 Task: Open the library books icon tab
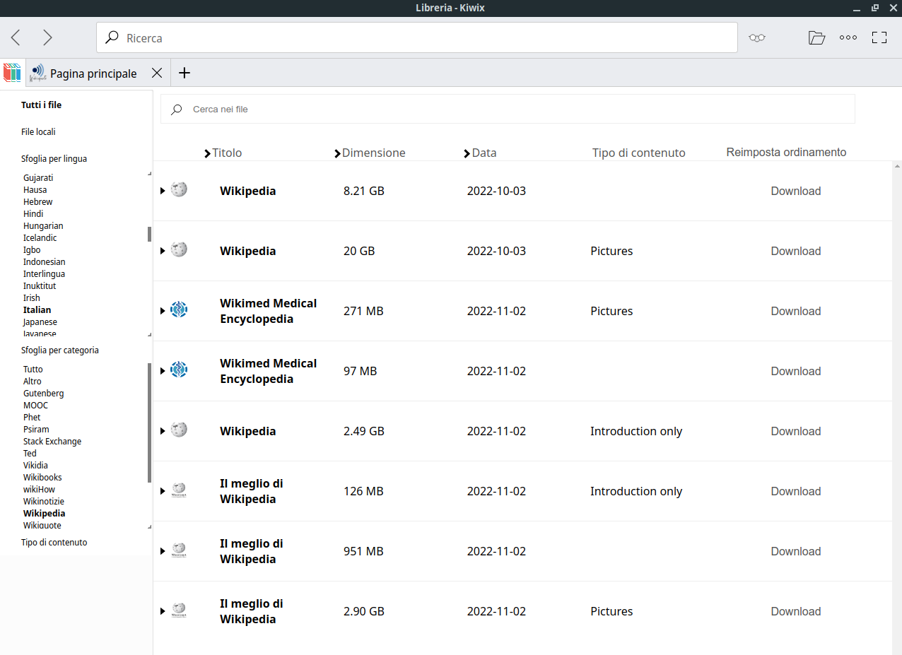[x=13, y=73]
